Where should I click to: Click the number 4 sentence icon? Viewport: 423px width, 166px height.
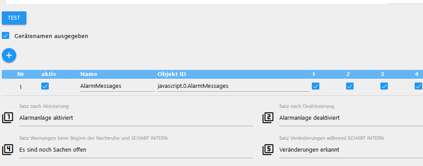pos(7,150)
